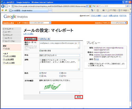Click the browser Forward arrow button
132x109 pixels.
point(6,6)
